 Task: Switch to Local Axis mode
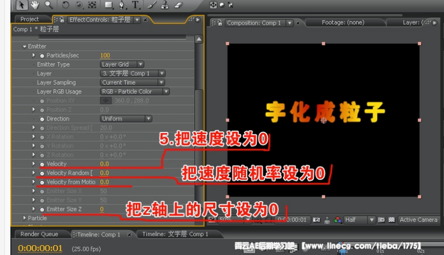(x=213, y=5)
